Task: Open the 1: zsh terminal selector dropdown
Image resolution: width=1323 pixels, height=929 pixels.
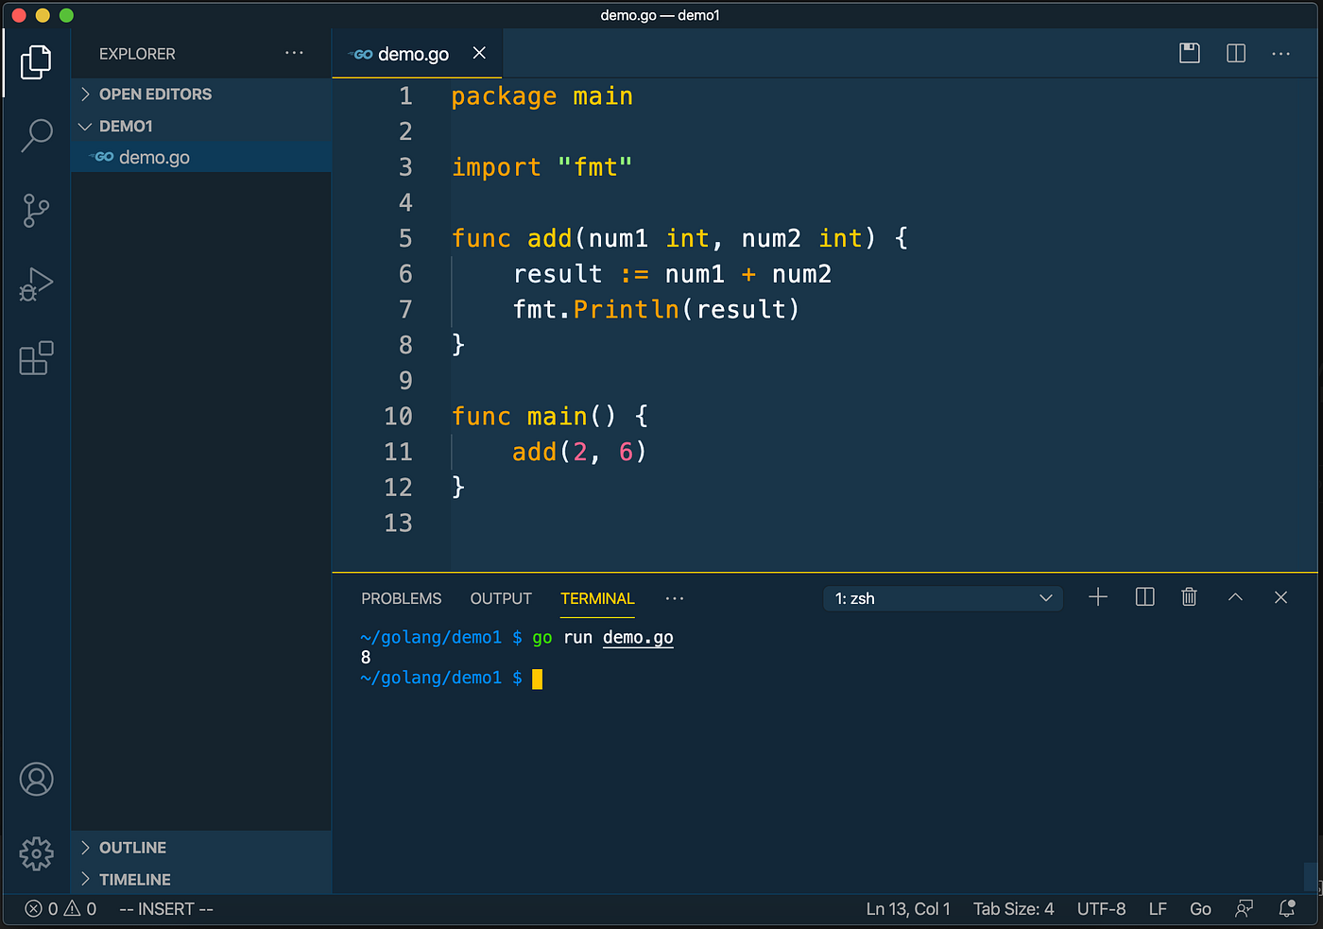Action: [x=943, y=598]
